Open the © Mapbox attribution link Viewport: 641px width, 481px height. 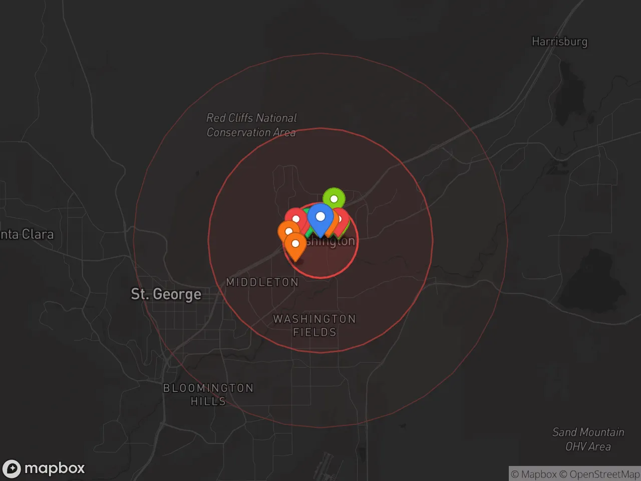[534, 474]
